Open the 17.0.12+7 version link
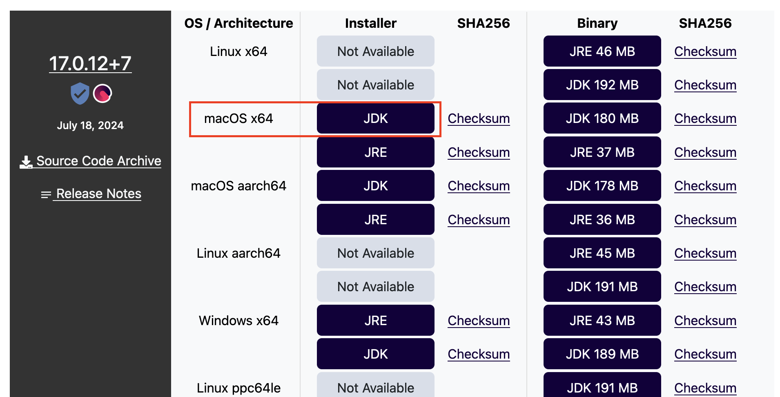 coord(90,63)
